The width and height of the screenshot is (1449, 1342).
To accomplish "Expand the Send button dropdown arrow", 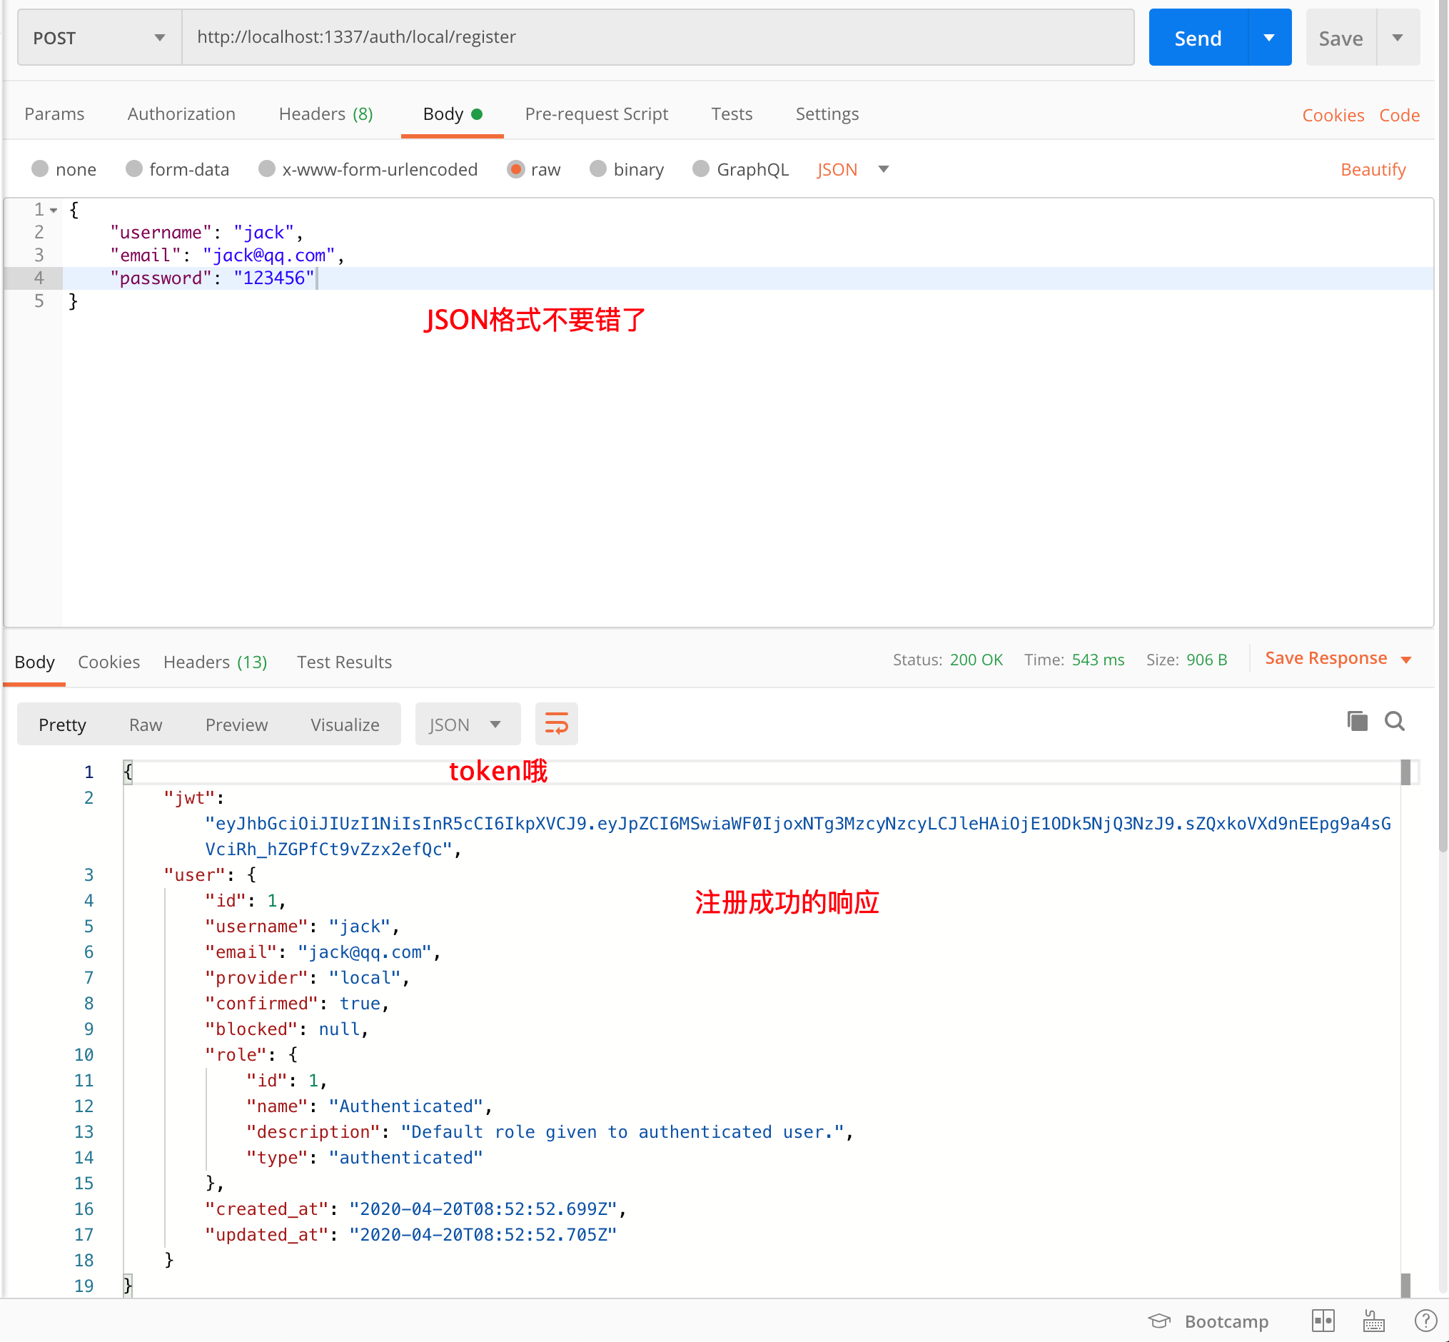I will click(x=1269, y=38).
